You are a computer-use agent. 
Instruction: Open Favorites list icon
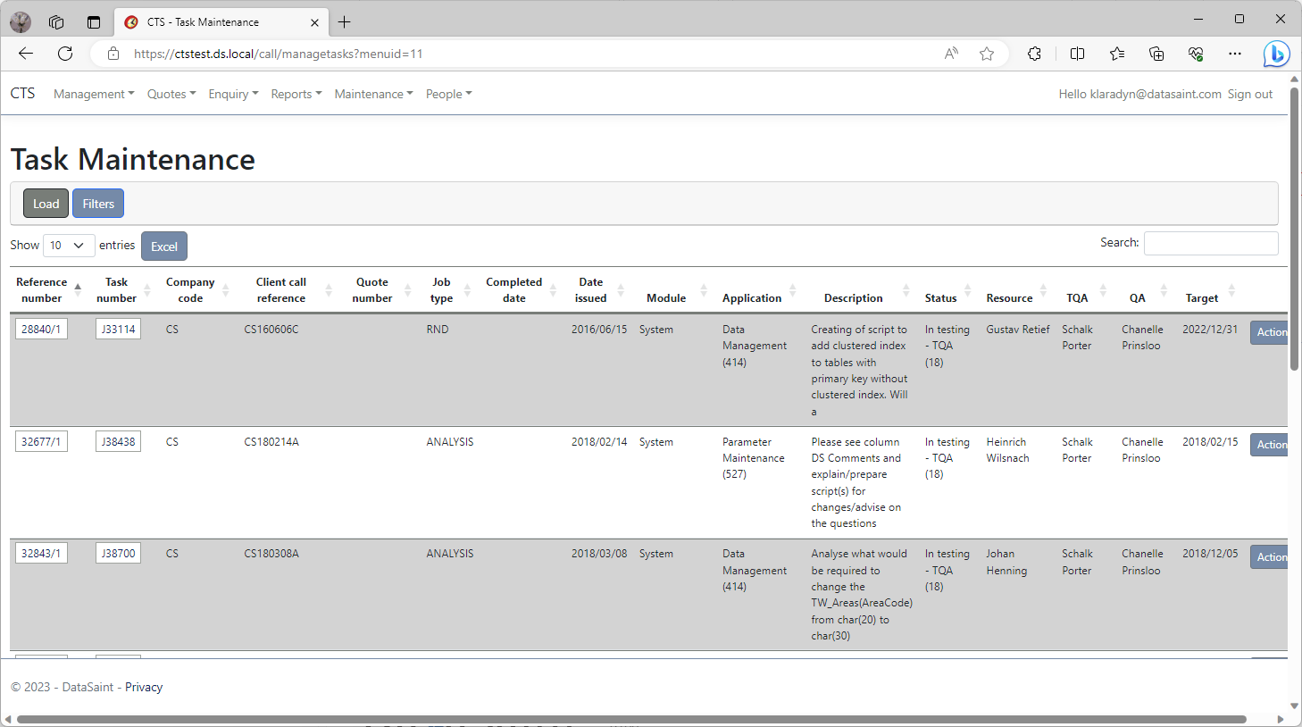point(1117,54)
